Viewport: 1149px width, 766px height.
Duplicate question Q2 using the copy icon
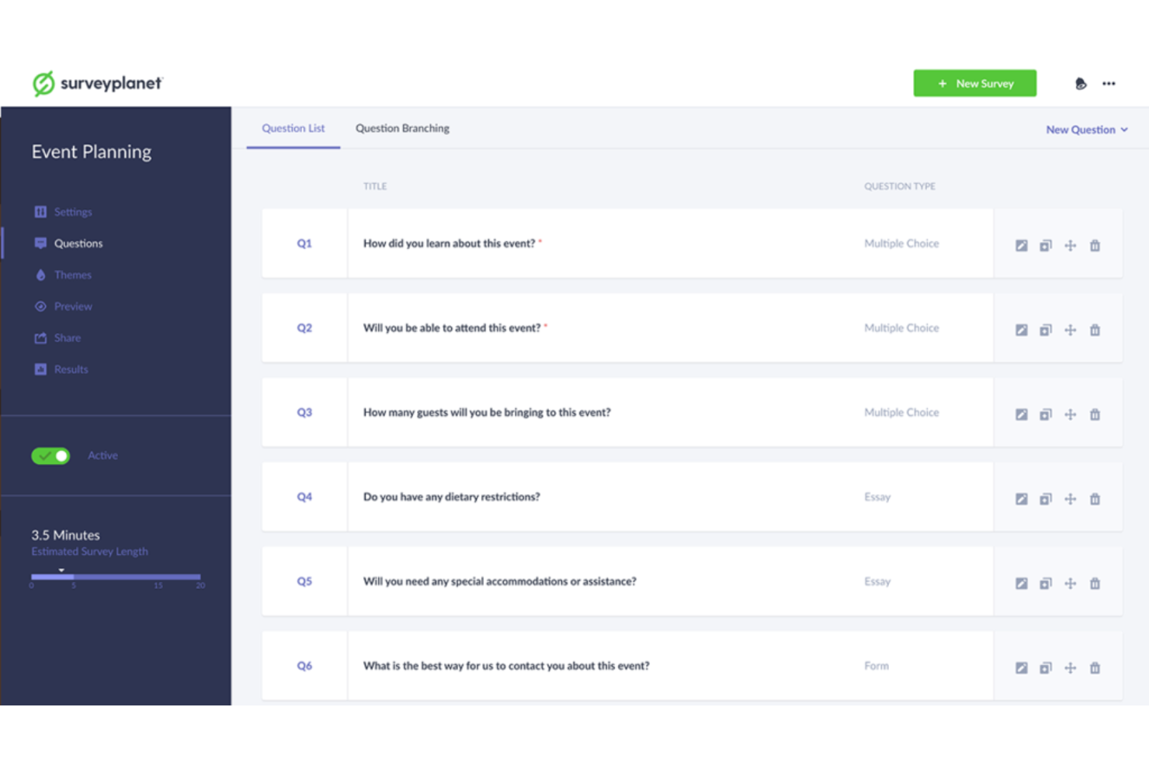pos(1046,329)
